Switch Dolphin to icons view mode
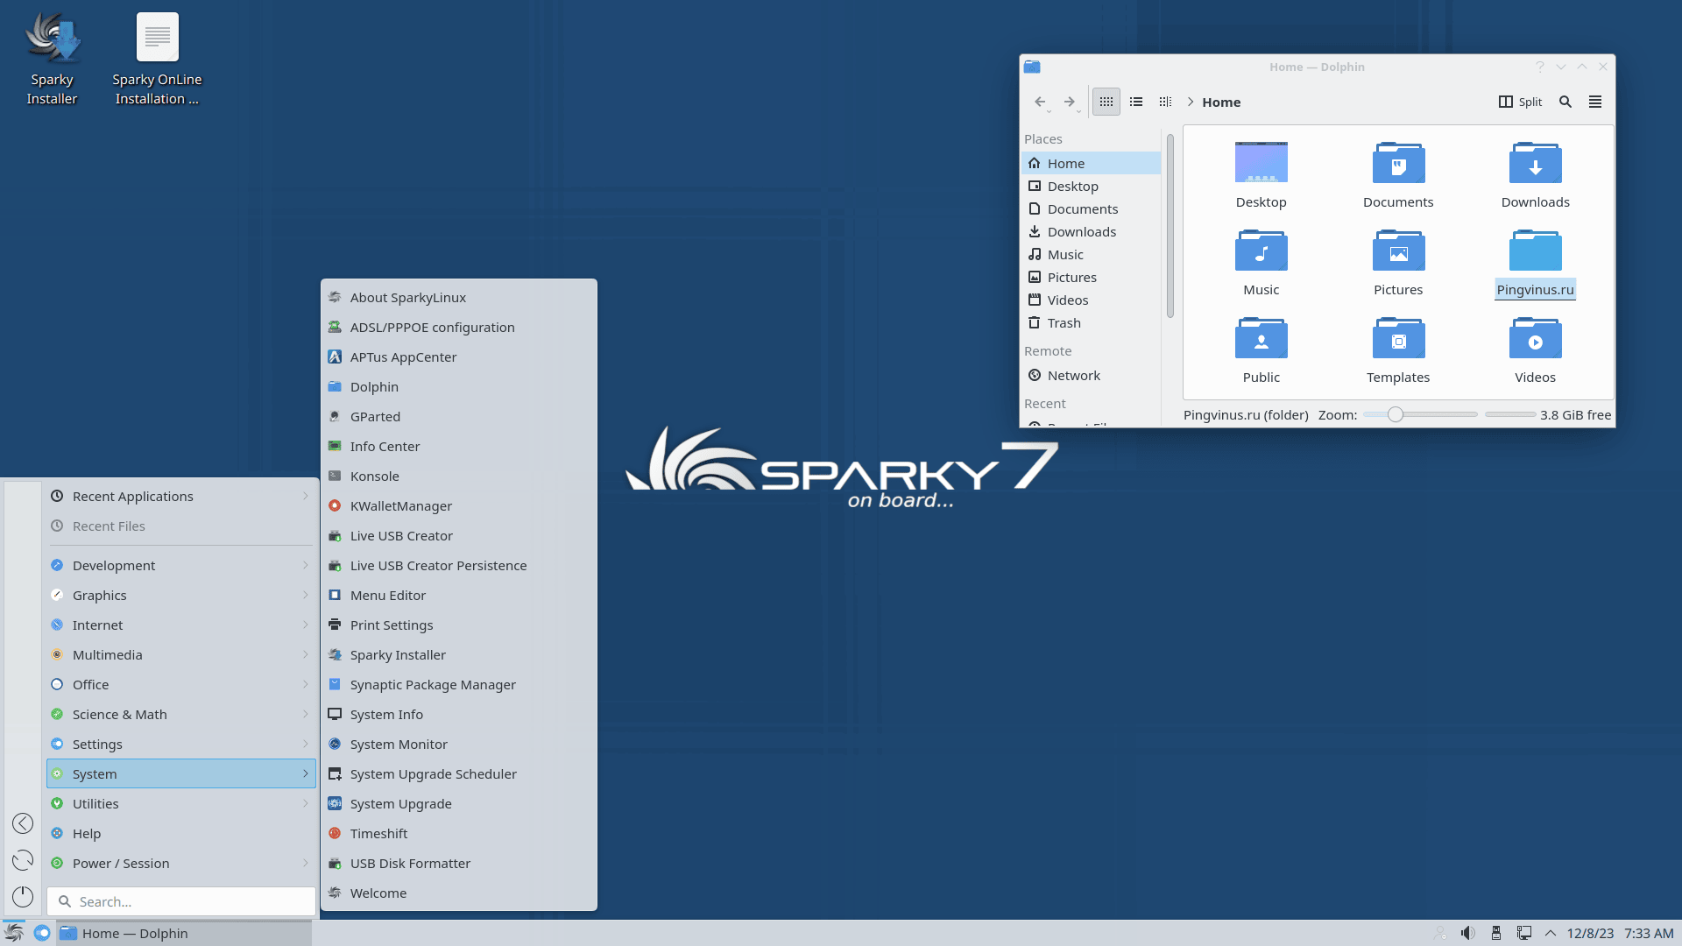 point(1106,102)
